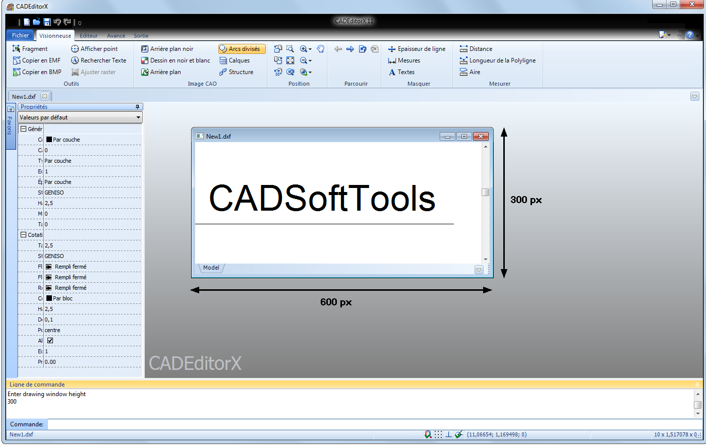Open the Fichier menu

tap(19, 35)
